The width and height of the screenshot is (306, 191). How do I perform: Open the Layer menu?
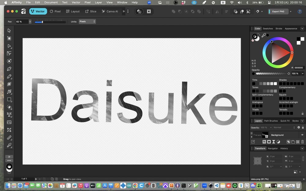click(98, 2)
